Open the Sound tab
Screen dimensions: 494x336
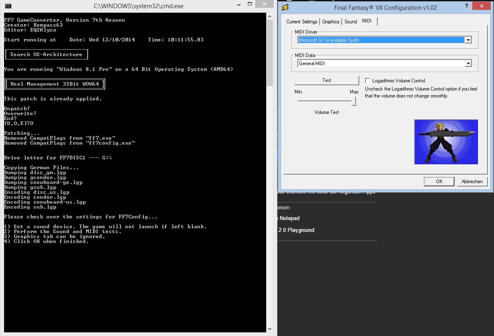tap(351, 22)
